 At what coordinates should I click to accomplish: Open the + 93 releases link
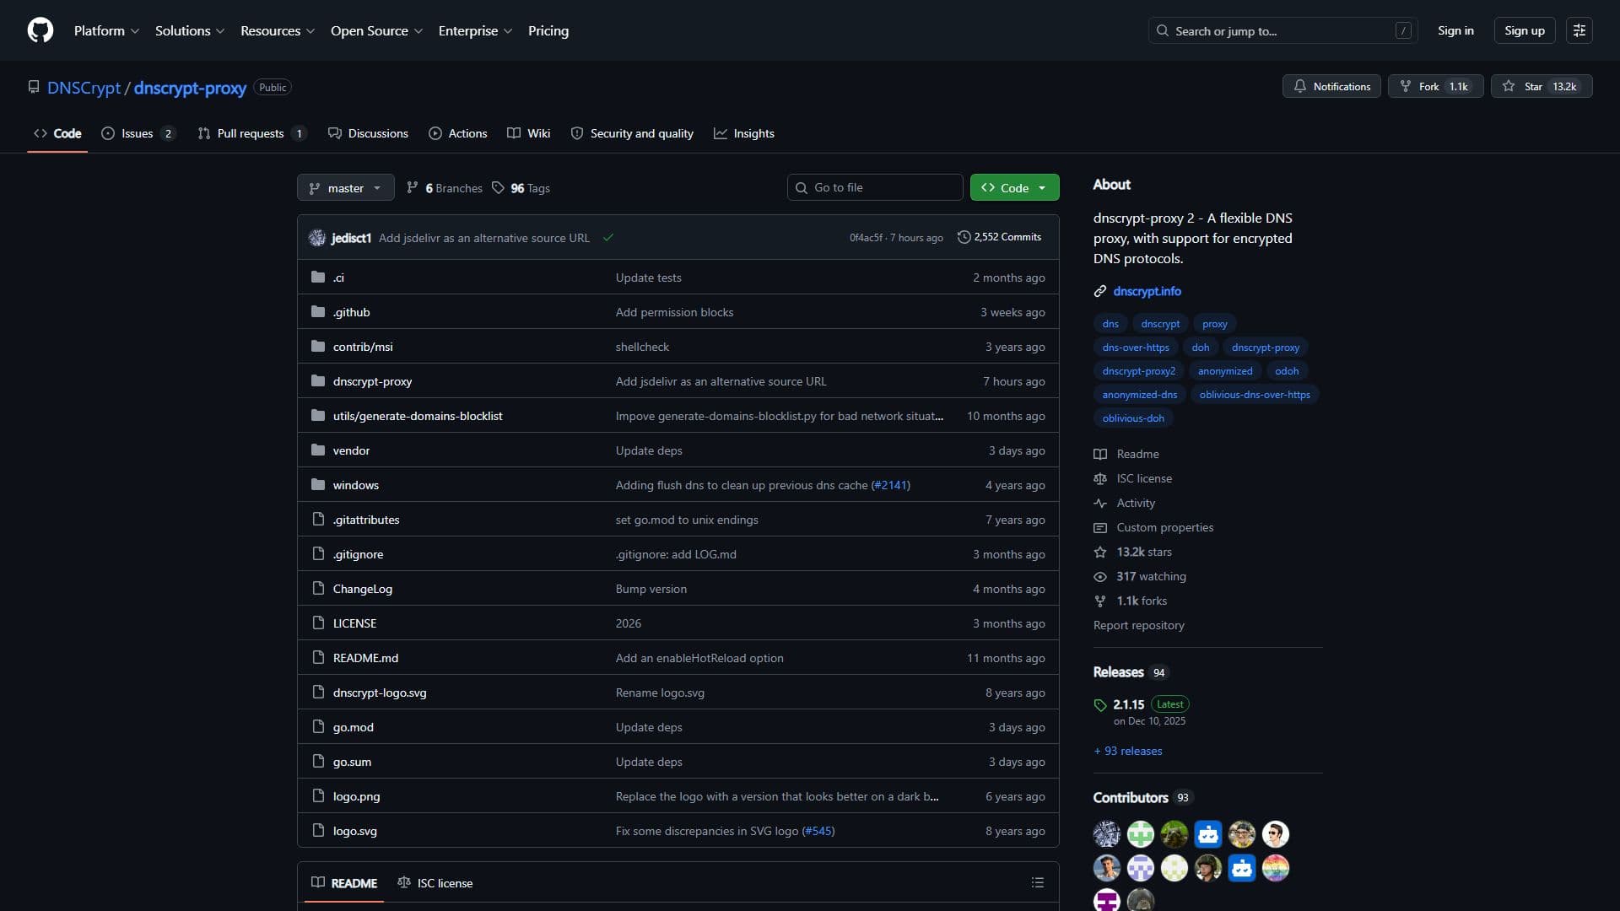(1128, 751)
